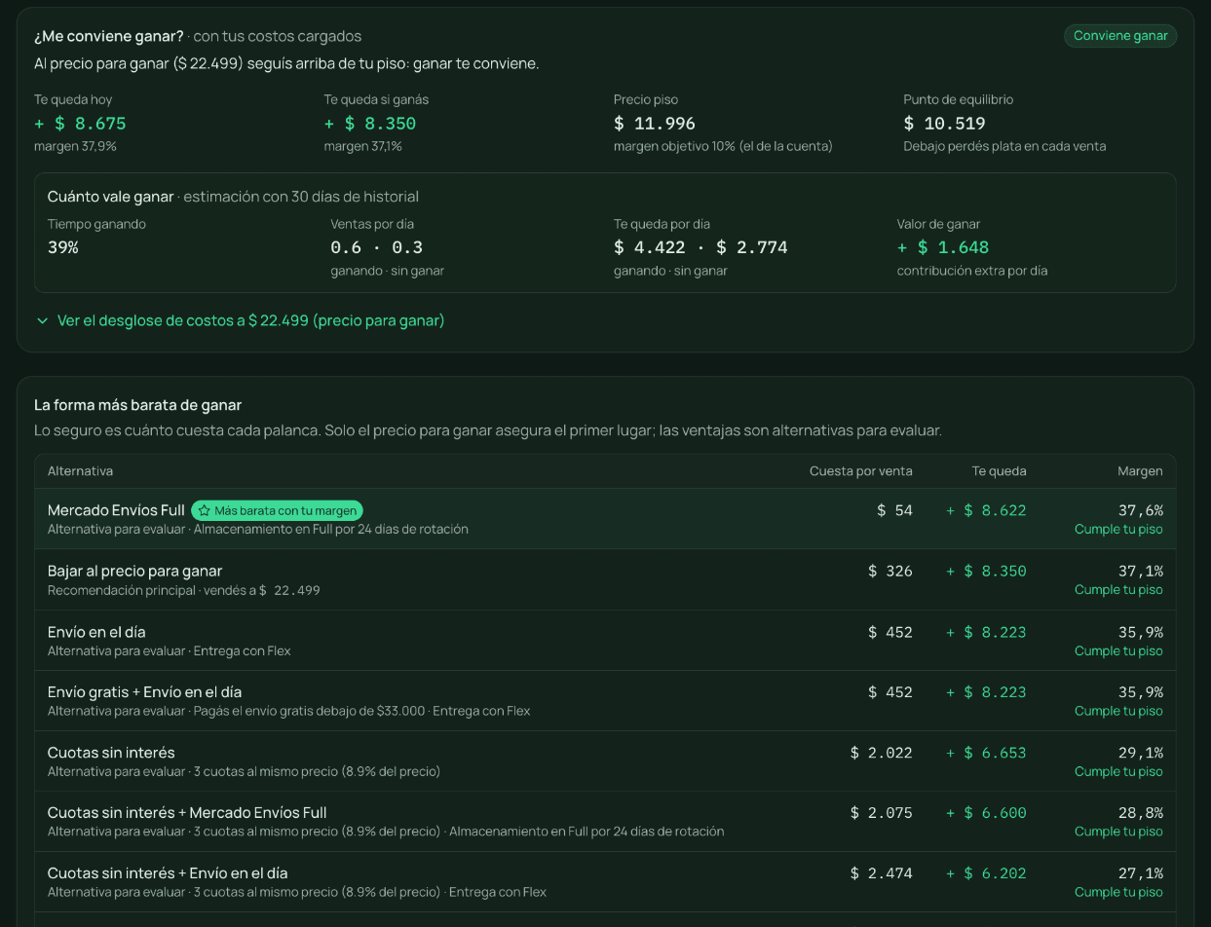Screen dimensions: 1211x927
Task: Click the '$ 326' cost per sale cell
Action: 890,571
